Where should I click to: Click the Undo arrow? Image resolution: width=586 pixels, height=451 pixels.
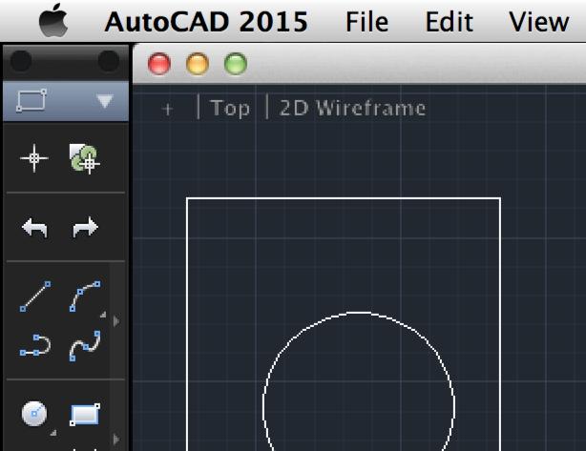point(34,227)
